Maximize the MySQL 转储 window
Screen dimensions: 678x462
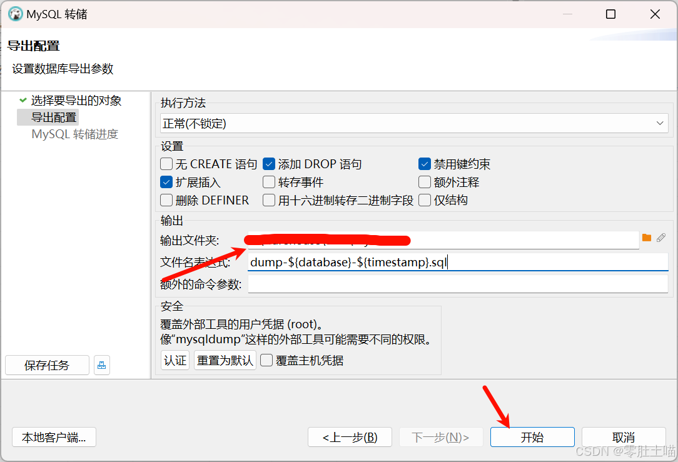(x=610, y=14)
